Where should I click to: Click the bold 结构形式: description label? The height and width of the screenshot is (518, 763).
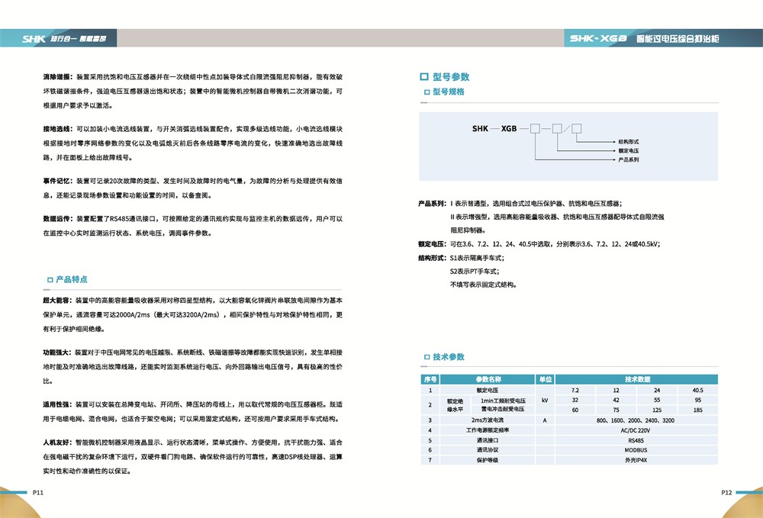tap(432, 258)
